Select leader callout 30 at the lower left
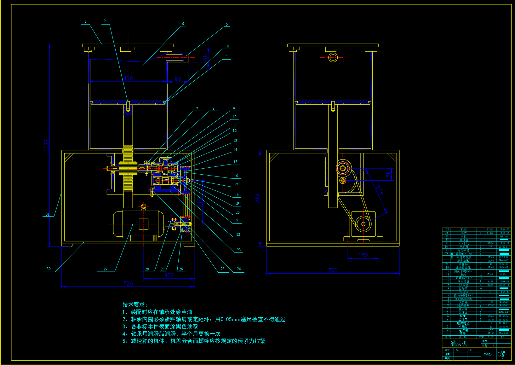This screenshot has width=515, height=365. point(49,269)
